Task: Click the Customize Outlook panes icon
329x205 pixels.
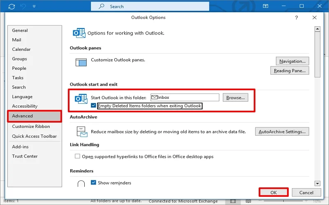Action: (x=81, y=62)
